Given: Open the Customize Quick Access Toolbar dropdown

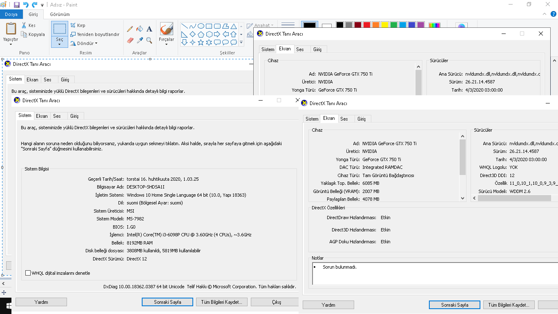Looking at the screenshot, I should point(42,5).
